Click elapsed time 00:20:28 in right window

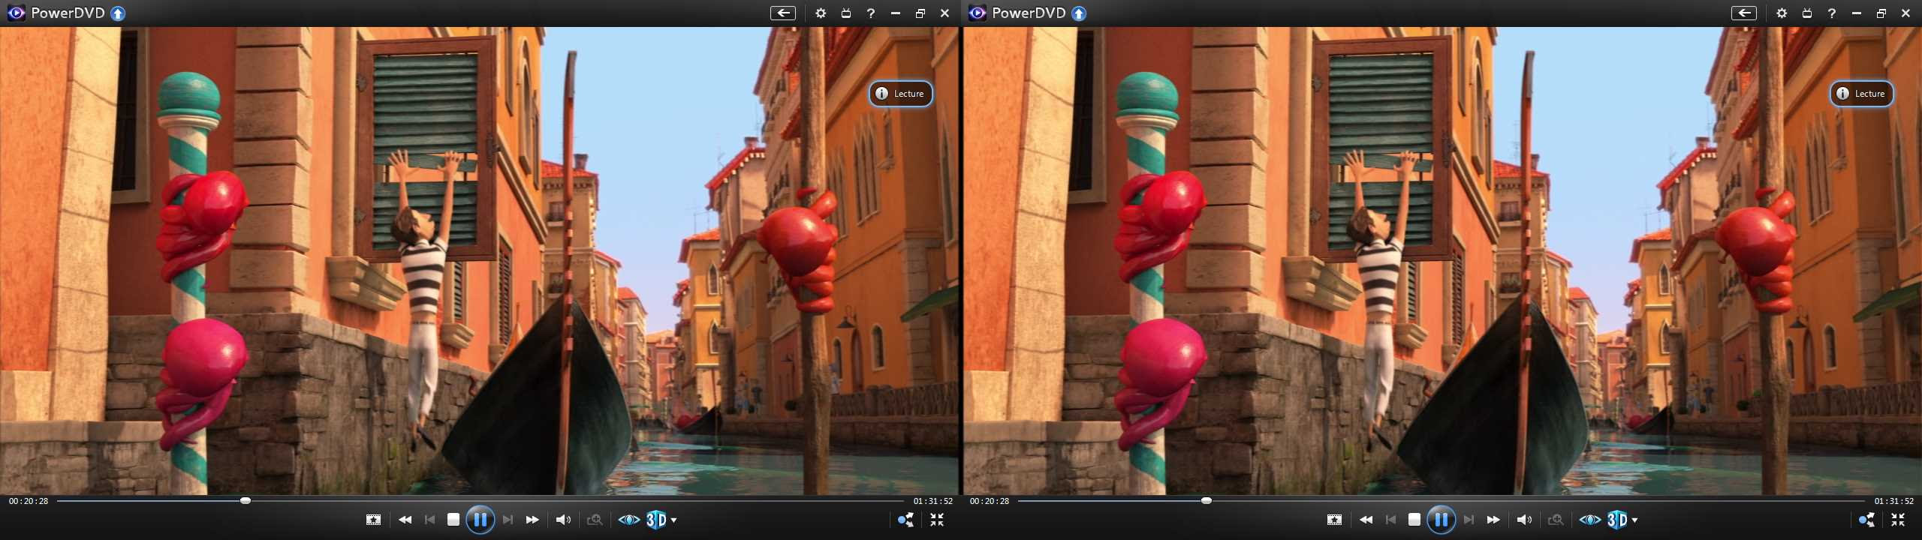click(x=990, y=501)
